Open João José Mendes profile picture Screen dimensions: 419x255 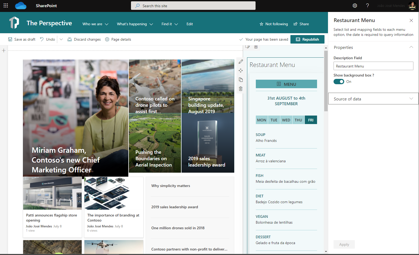point(412,6)
